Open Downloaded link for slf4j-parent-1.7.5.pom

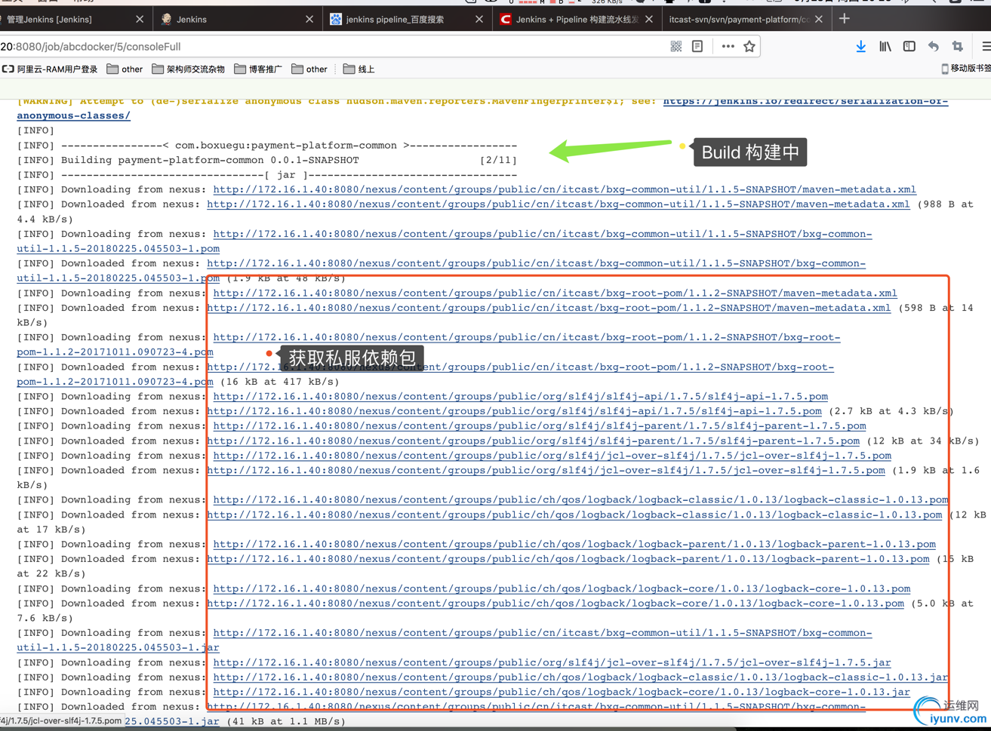point(533,441)
